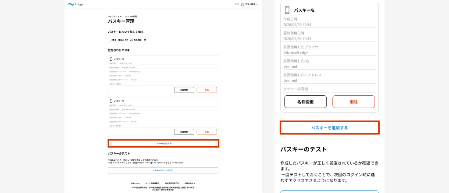This screenshot has height=193, width=449.
Task: Click red 削除 on the first desktop passkey card
Action: tap(207, 90)
